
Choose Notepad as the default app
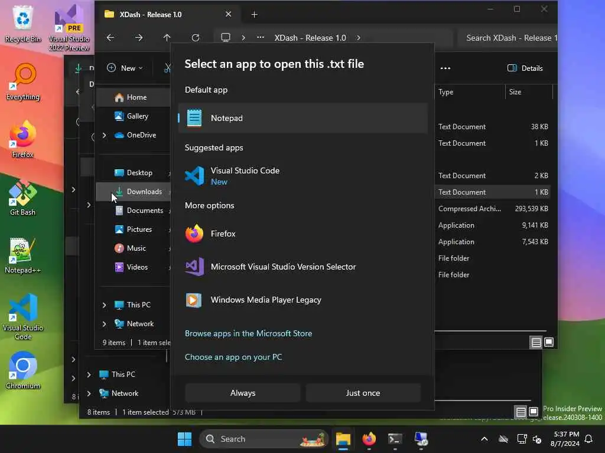coord(303,118)
